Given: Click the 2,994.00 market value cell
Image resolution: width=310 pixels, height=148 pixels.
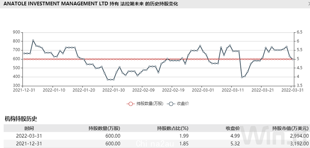Looking at the screenshot, I should point(300,136).
